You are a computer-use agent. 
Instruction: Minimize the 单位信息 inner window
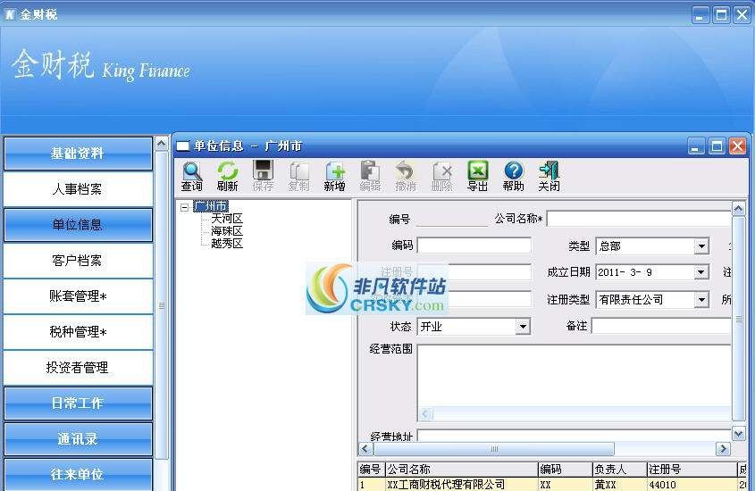click(695, 146)
